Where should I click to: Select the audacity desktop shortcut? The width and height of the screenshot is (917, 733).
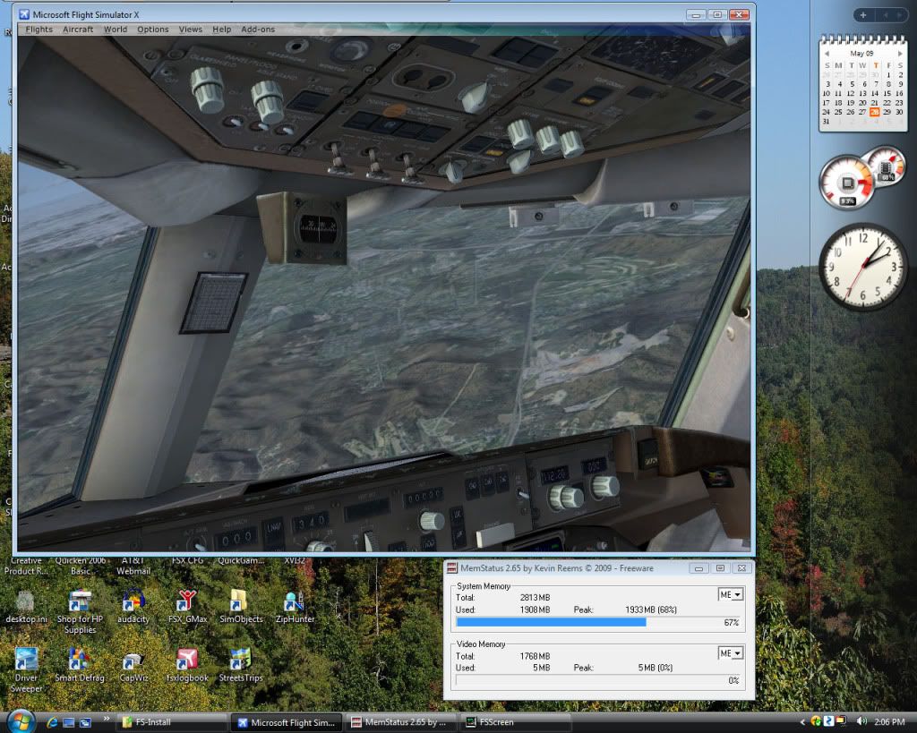(133, 607)
